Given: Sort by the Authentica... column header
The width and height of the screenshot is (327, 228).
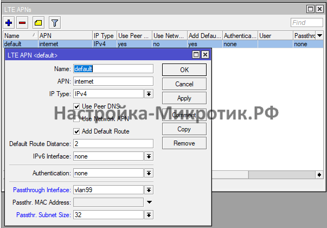Looking at the screenshot, I should pos(240,35).
